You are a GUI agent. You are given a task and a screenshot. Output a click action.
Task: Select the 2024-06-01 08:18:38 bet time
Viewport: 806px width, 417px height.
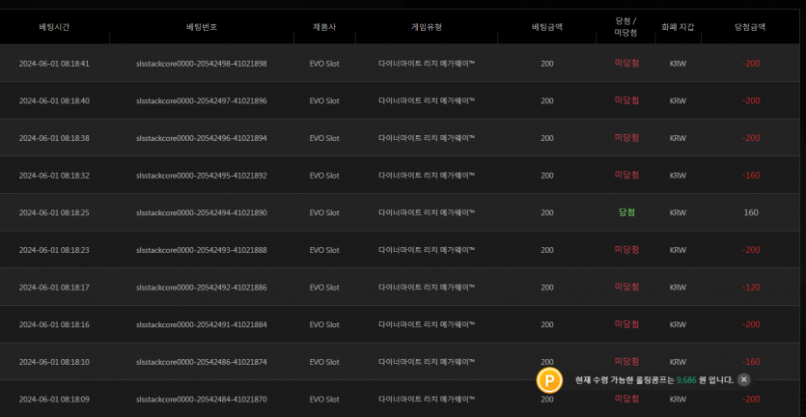click(54, 138)
